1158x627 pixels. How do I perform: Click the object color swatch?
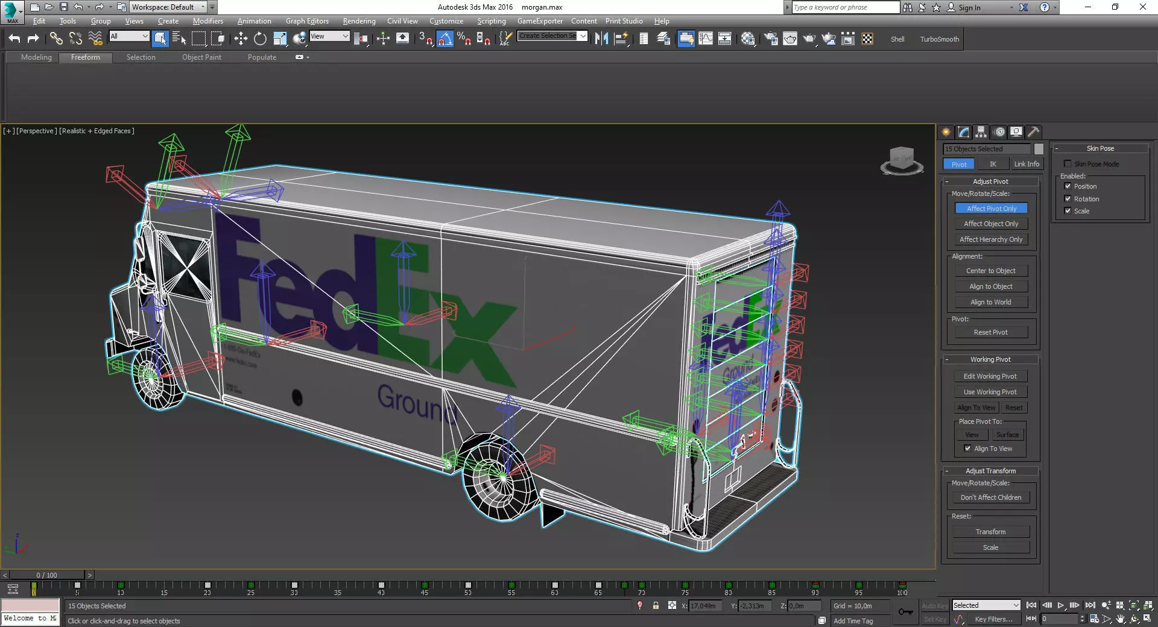1039,149
